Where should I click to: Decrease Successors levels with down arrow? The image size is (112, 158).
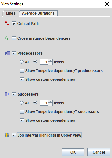click(x=50, y=104)
